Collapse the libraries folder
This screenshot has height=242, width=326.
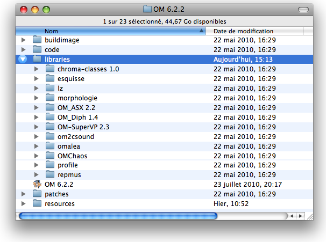click(x=23, y=60)
